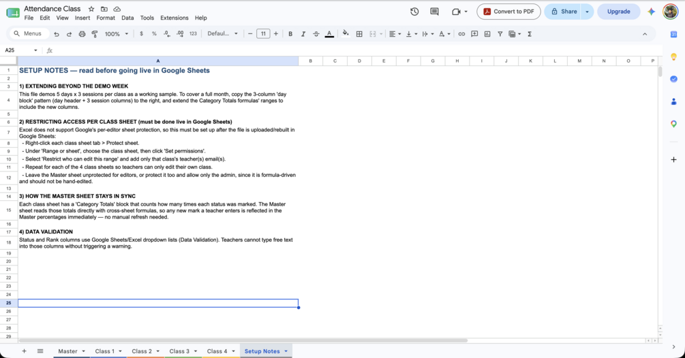Insert link icon in toolbar
Image resolution: width=685 pixels, height=358 pixels.
click(461, 33)
